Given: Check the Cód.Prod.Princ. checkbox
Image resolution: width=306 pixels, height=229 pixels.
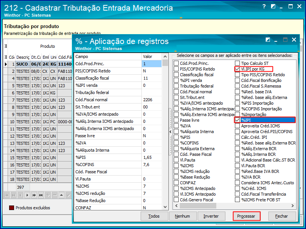Looking at the screenshot, I should [176, 63].
